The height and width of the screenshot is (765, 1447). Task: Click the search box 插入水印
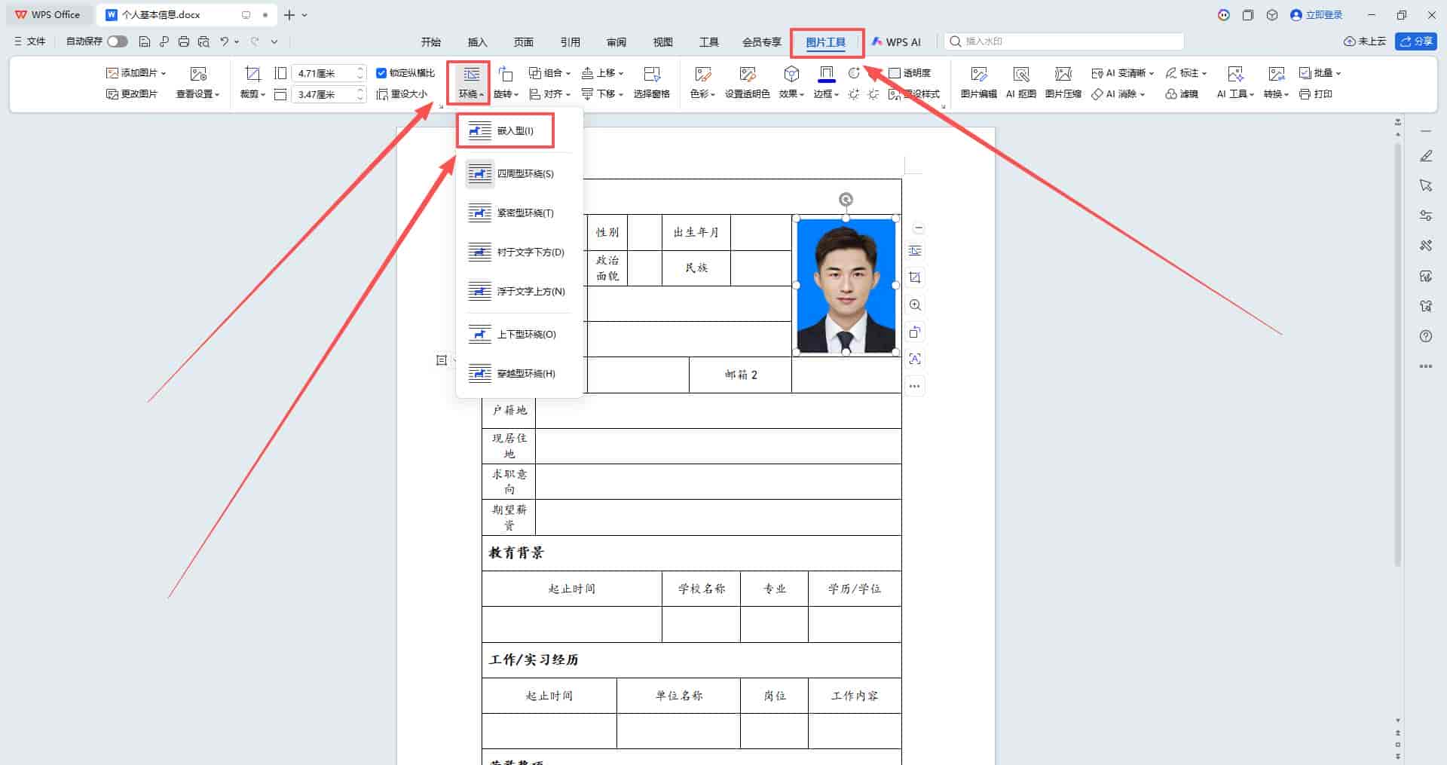point(1064,41)
